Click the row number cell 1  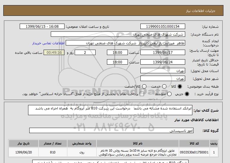pyautogui.click(x=214, y=152)
